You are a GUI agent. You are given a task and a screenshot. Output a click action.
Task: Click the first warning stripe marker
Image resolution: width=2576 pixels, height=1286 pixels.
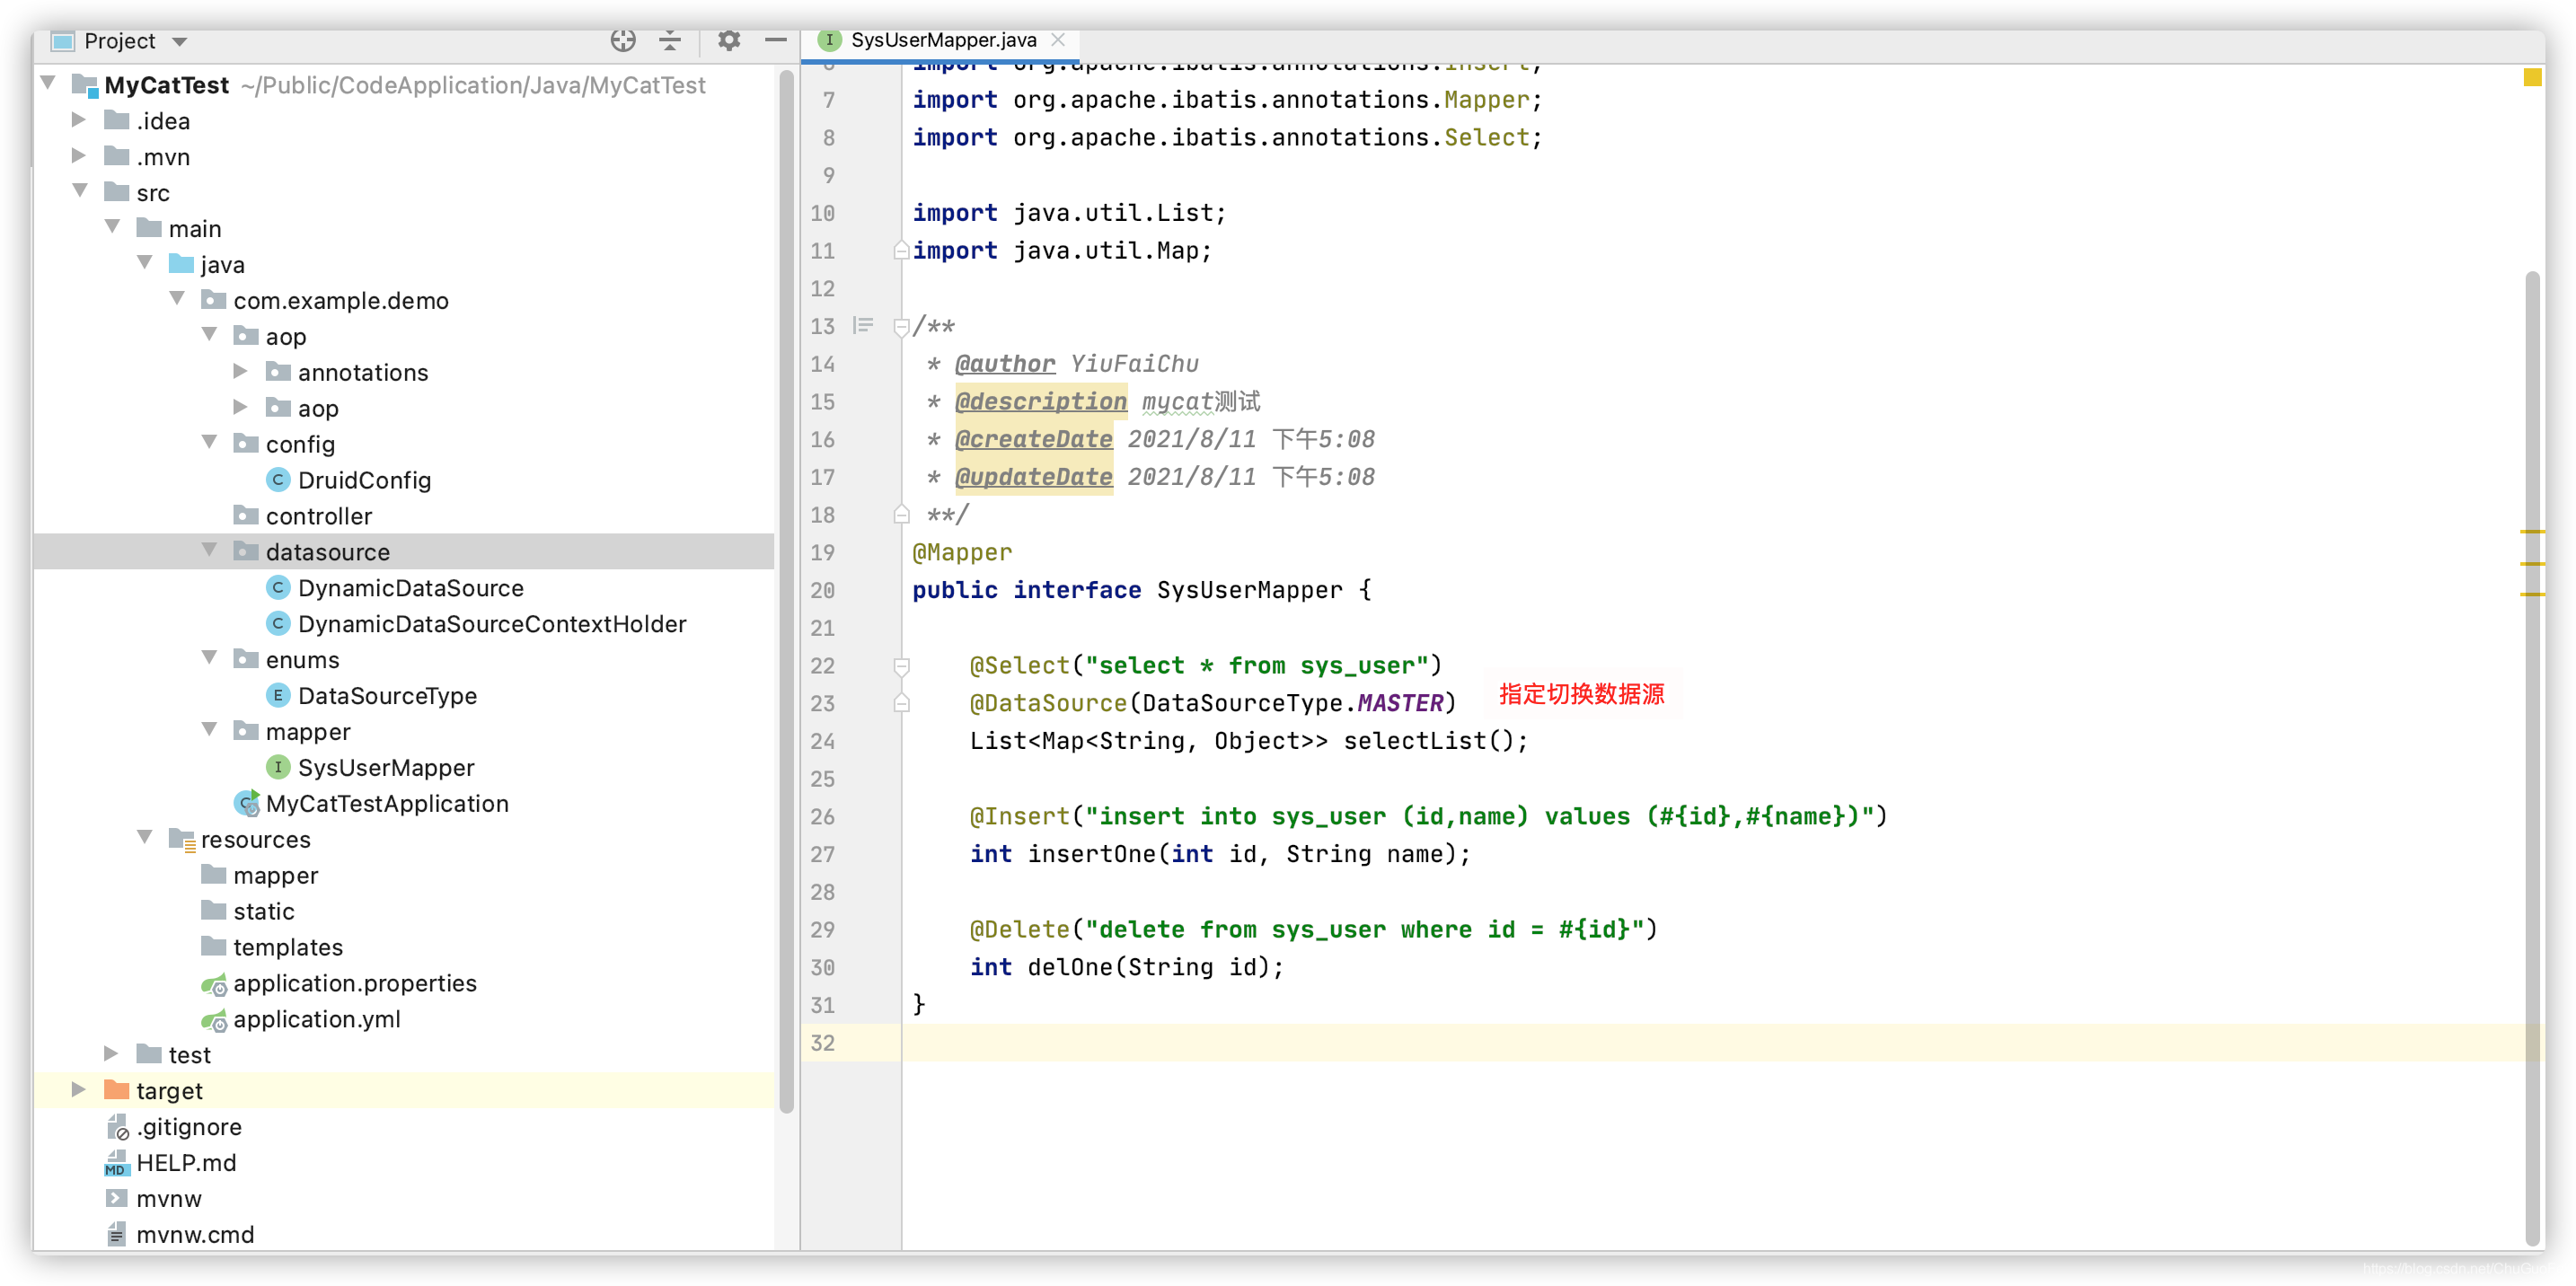[x=2532, y=532]
